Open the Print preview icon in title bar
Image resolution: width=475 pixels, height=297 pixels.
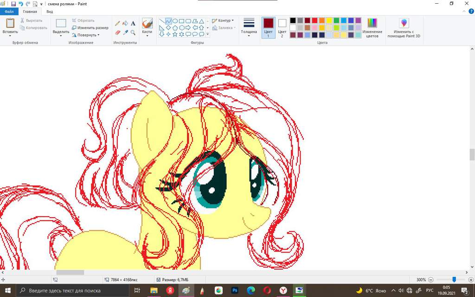[x=35, y=4]
